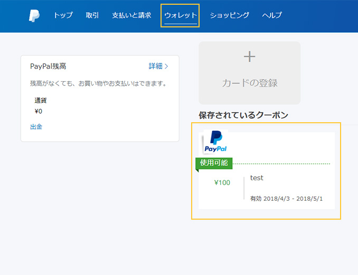Open the 取引 menu item
This screenshot has height=275, width=358.
(x=92, y=15)
